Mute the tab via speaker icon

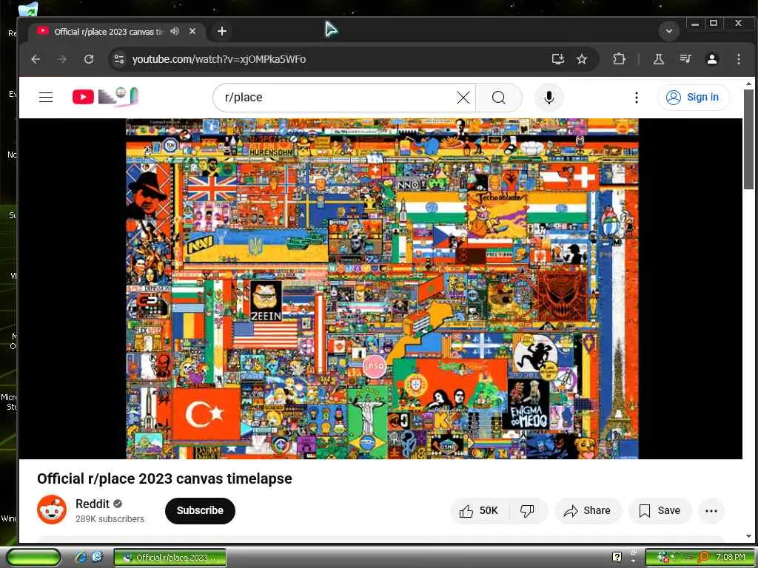click(x=175, y=31)
